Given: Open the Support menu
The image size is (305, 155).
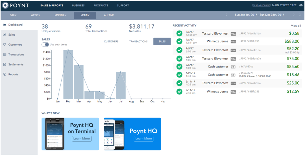Looking at the screenshot, I should [123, 5].
